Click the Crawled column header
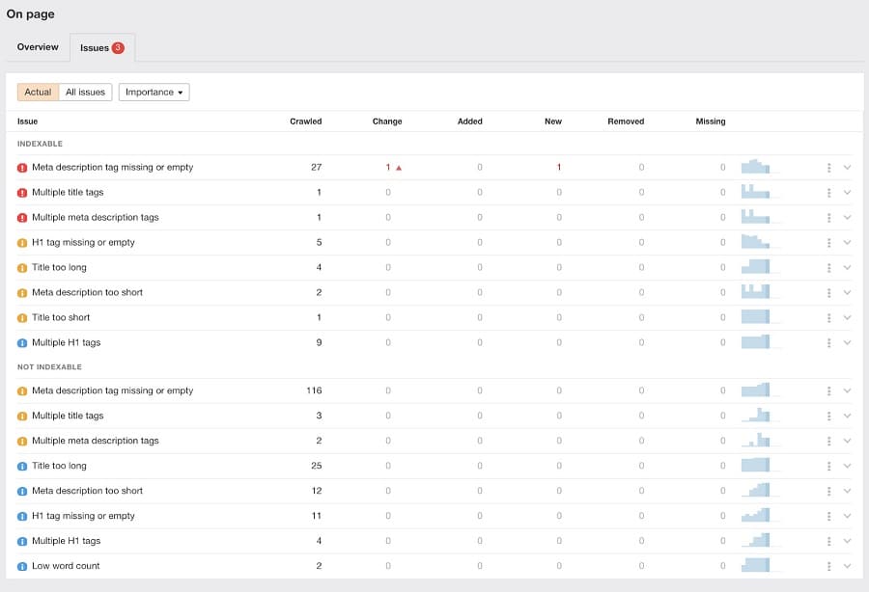Screen dimensions: 869x592 click(305, 121)
